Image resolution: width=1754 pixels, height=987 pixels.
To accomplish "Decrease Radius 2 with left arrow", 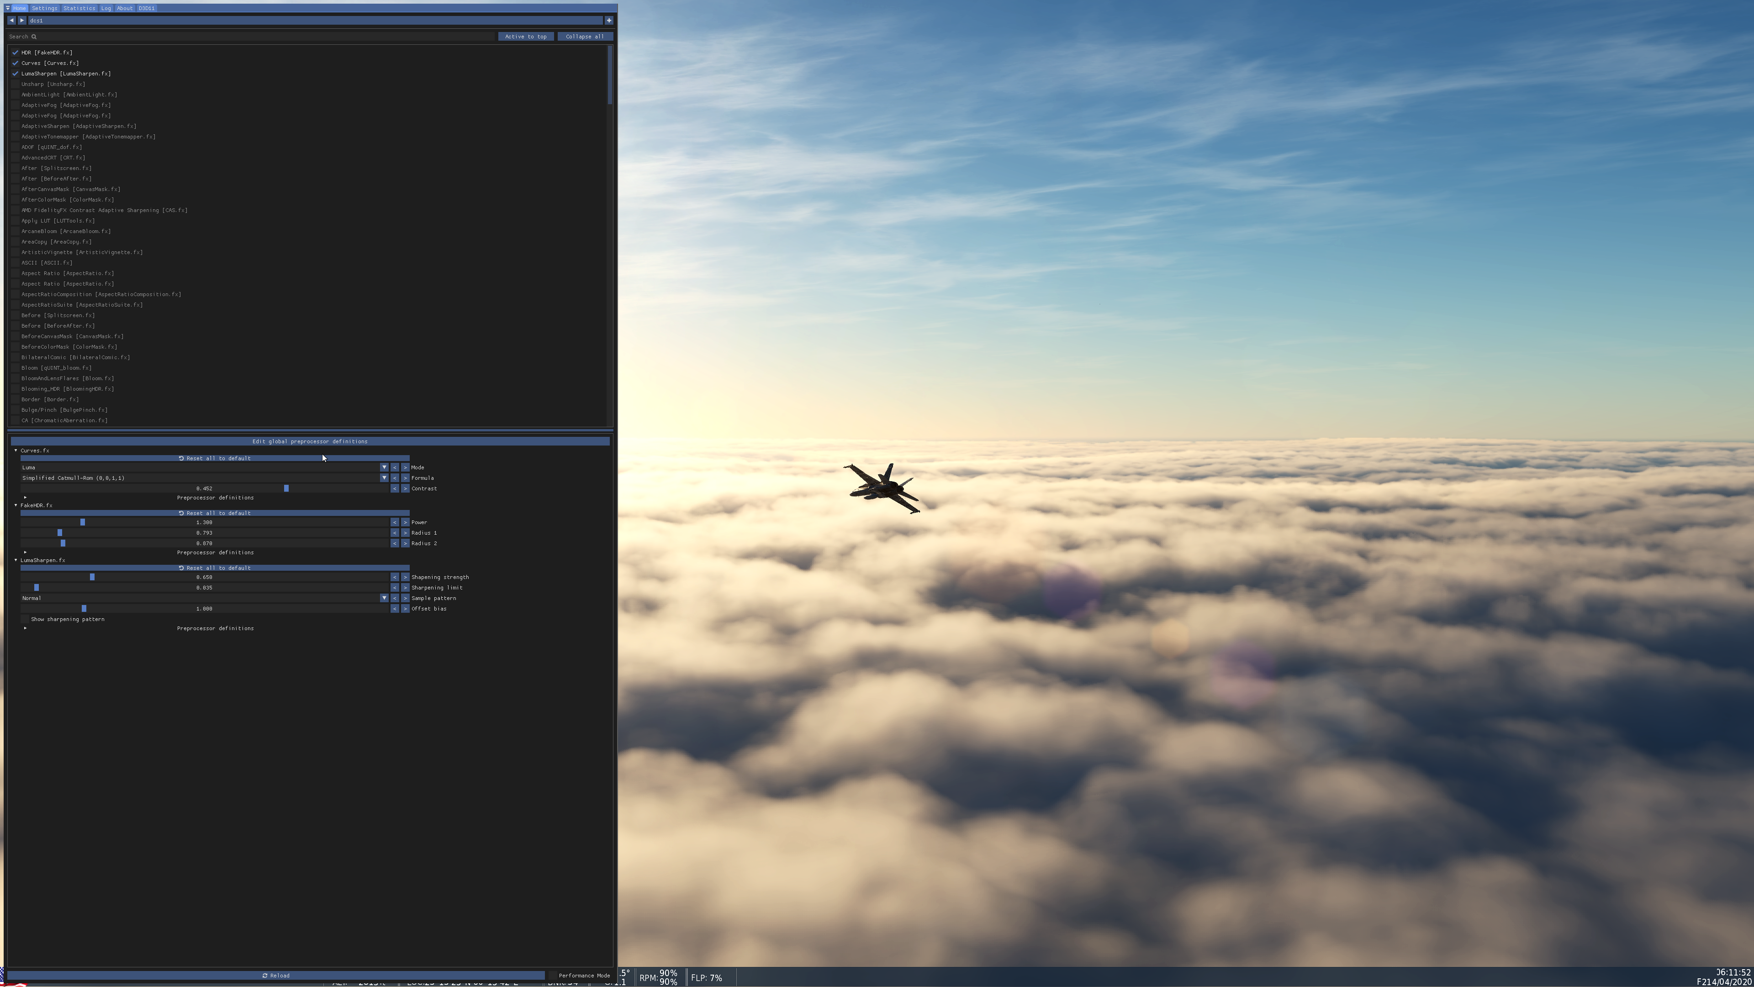I will click(394, 544).
